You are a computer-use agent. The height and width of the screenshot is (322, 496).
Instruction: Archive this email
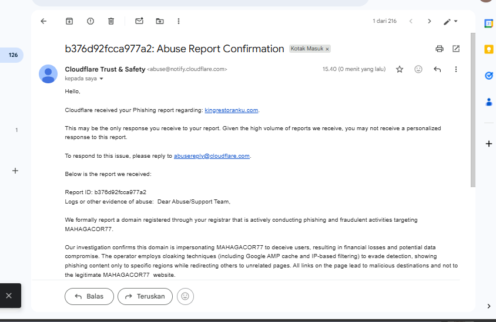pyautogui.click(x=69, y=21)
